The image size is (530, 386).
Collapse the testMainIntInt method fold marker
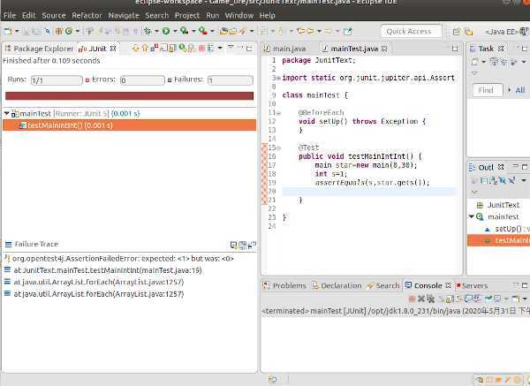click(x=276, y=148)
